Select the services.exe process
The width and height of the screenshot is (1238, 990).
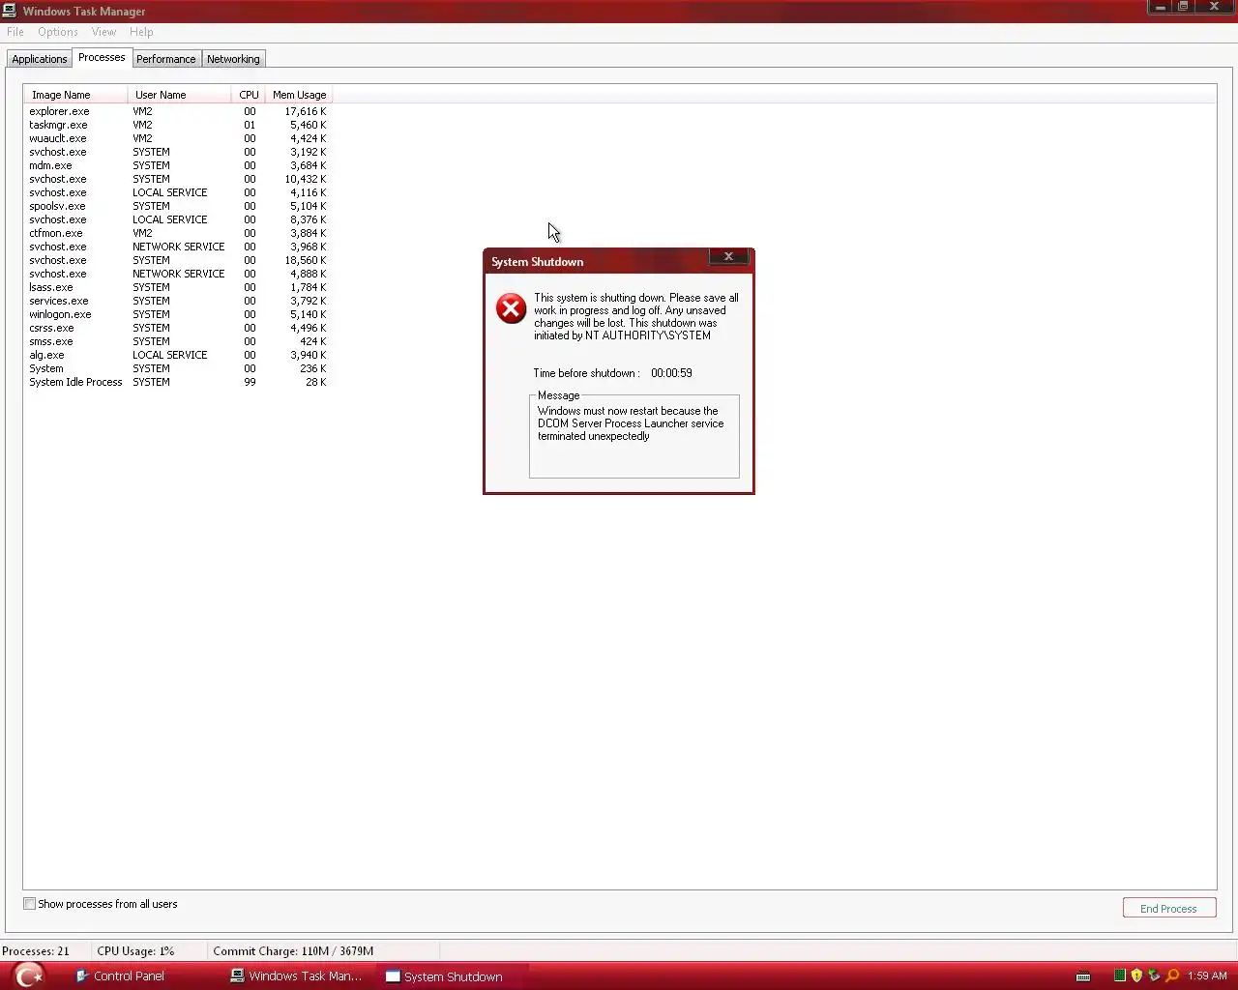point(178,301)
